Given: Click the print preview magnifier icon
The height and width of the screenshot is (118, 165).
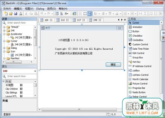Looking at the screenshot, I should (21, 14).
